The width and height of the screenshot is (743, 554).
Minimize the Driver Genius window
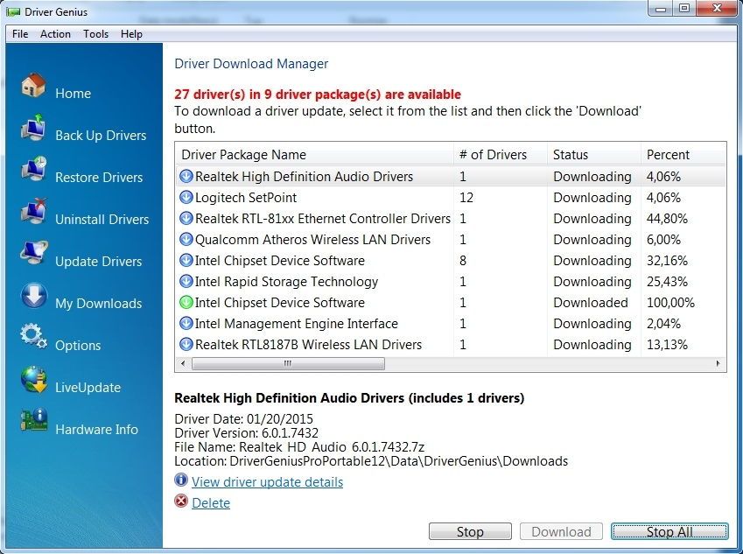[x=661, y=9]
